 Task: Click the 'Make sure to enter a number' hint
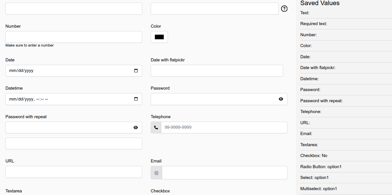coord(30,45)
